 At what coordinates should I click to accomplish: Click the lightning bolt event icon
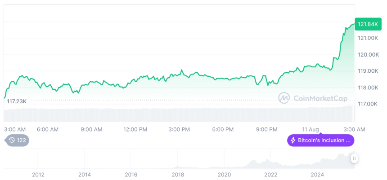click(293, 140)
